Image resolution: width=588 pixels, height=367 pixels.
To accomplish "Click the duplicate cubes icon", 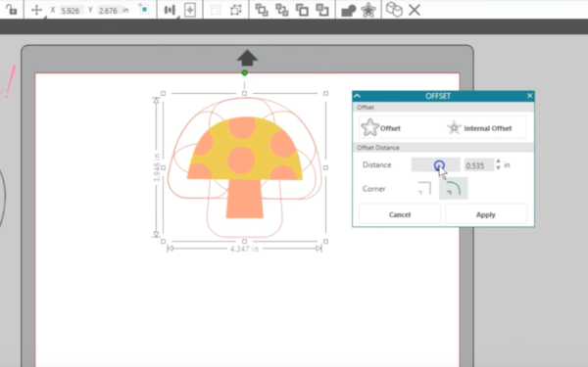I will coord(394,10).
